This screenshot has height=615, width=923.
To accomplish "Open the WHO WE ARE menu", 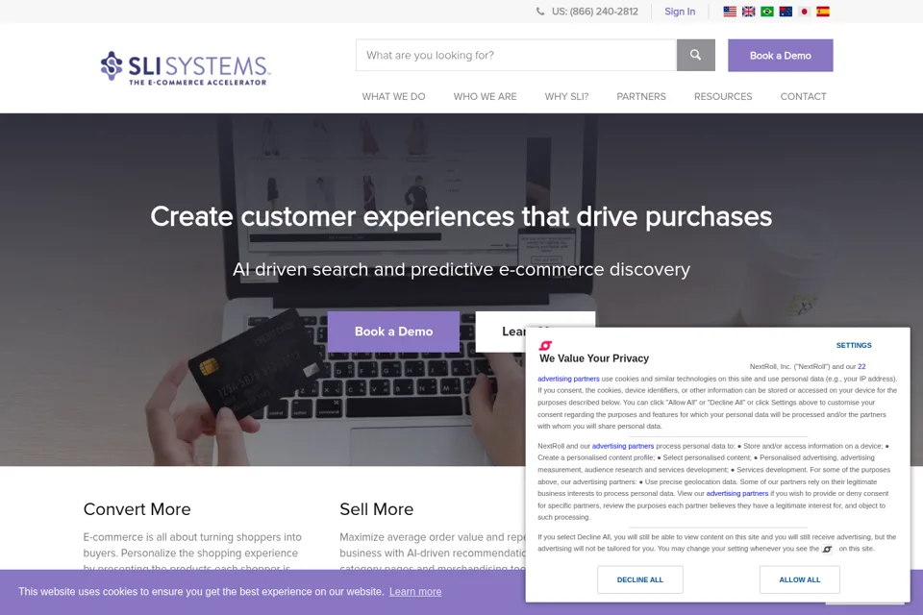I will point(485,96).
